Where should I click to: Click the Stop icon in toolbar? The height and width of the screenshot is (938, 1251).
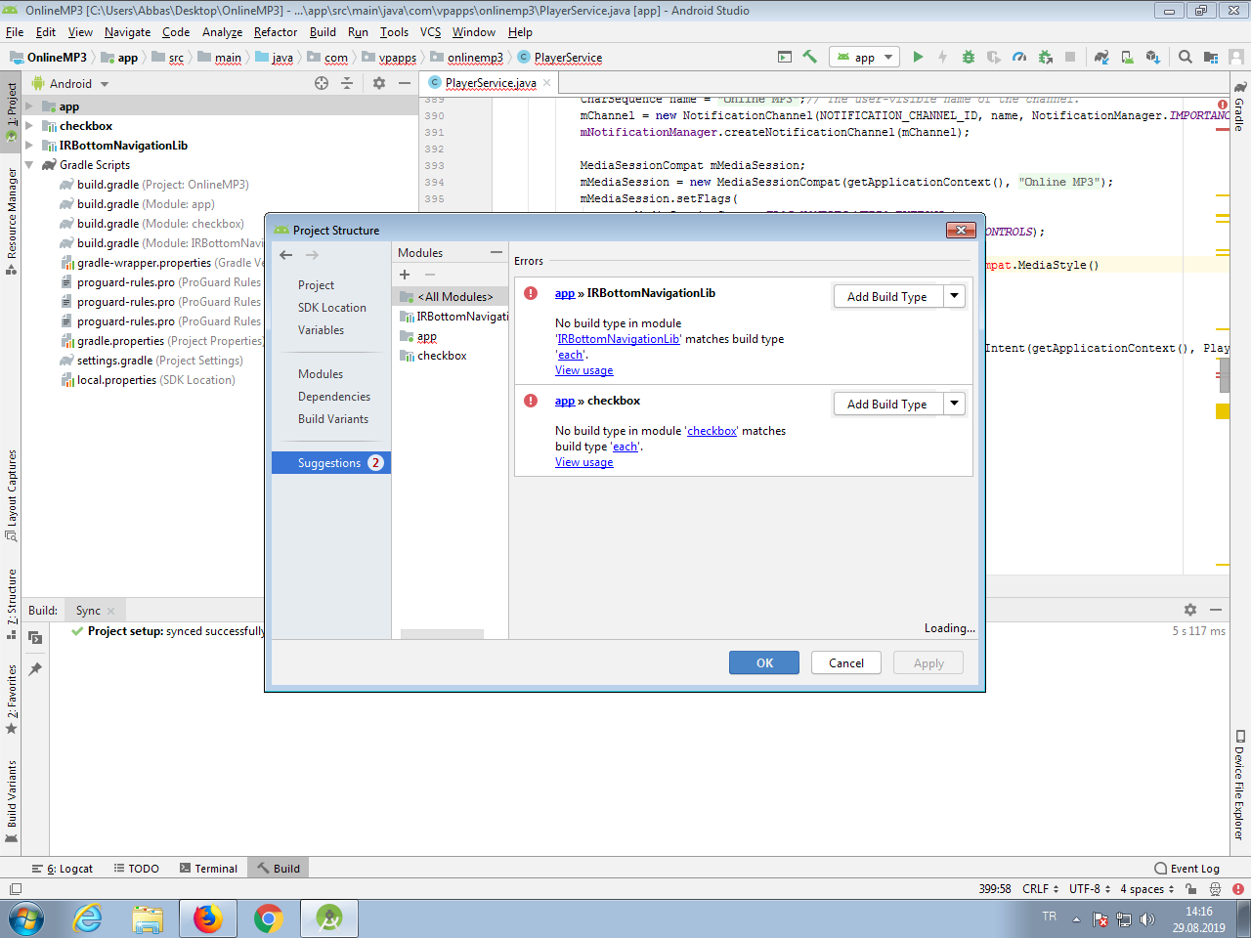coord(1070,57)
